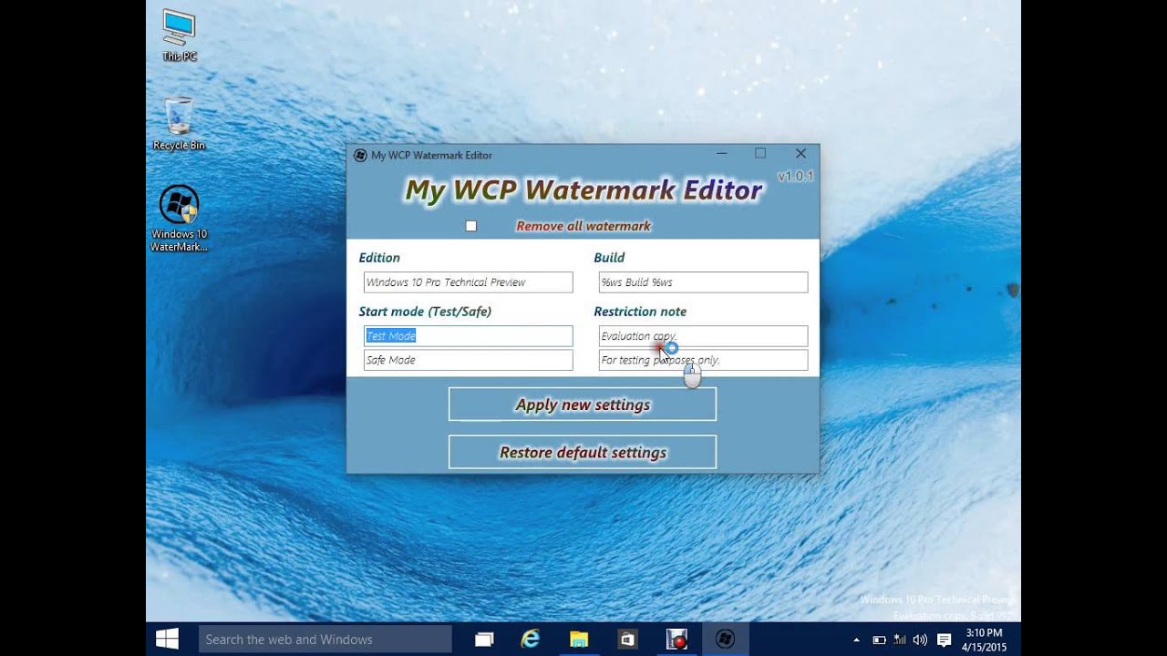Launch Internet Explorer from taskbar
This screenshot has height=656, width=1167.
coord(531,640)
